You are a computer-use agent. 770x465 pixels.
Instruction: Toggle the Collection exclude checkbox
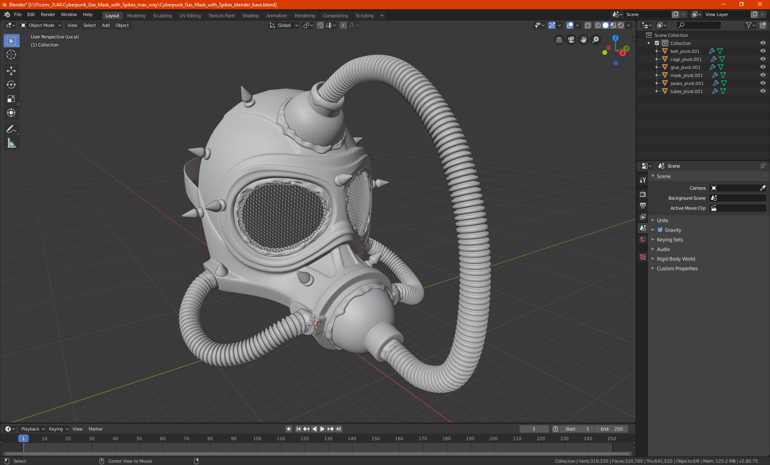click(x=657, y=43)
